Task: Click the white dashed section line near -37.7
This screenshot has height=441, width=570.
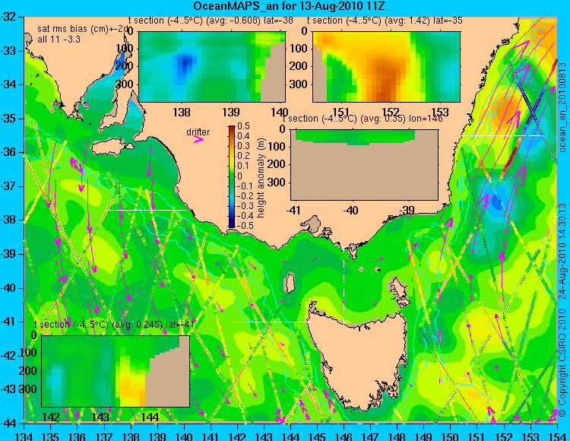Action: 147,210
